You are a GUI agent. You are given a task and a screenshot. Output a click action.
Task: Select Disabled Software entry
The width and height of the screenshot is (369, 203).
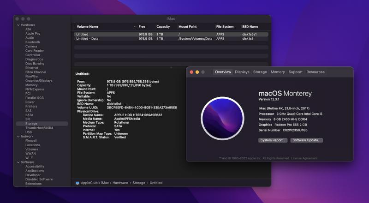[39, 179]
